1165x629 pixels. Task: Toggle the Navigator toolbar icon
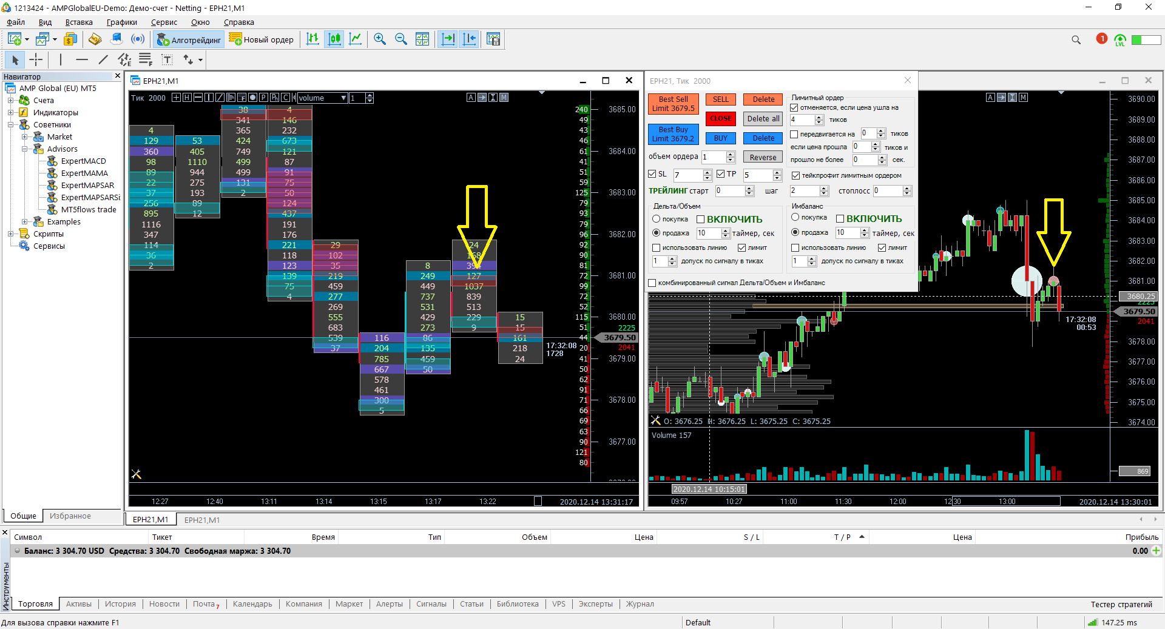pos(95,39)
